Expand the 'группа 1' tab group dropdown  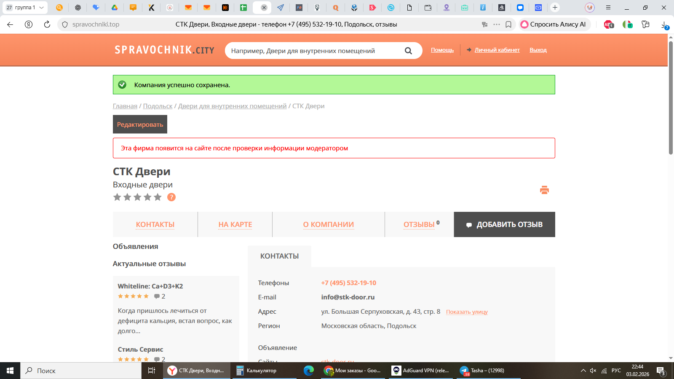coord(41,8)
